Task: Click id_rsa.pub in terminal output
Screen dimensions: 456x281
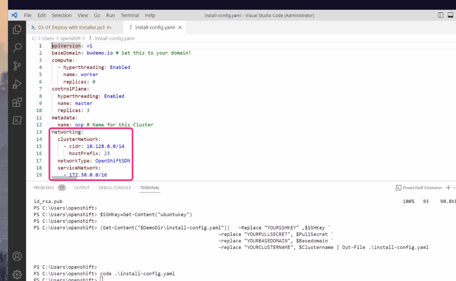Action: pos(48,201)
